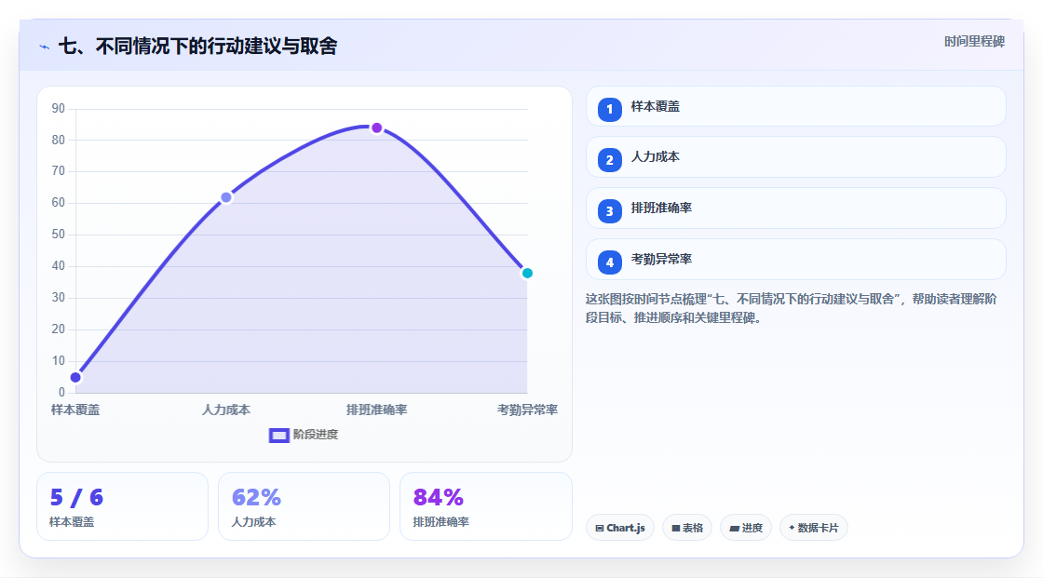Click x-axis label 样本覆盖

[x=75, y=410]
